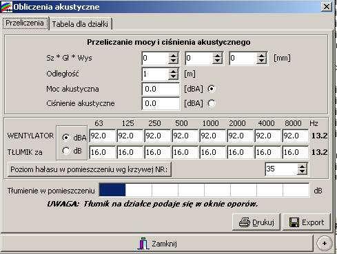The width and height of the screenshot is (337, 254).
Task: Choose the dB unit radio option
Action: click(x=66, y=151)
